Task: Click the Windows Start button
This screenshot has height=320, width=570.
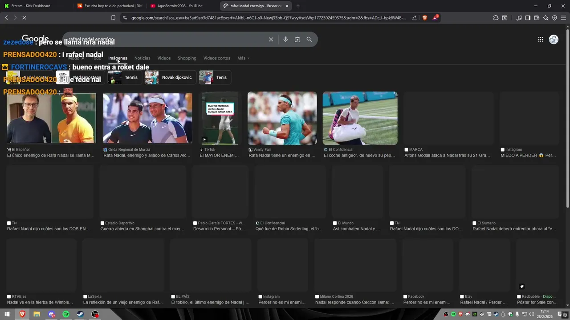Action: pos(8,314)
